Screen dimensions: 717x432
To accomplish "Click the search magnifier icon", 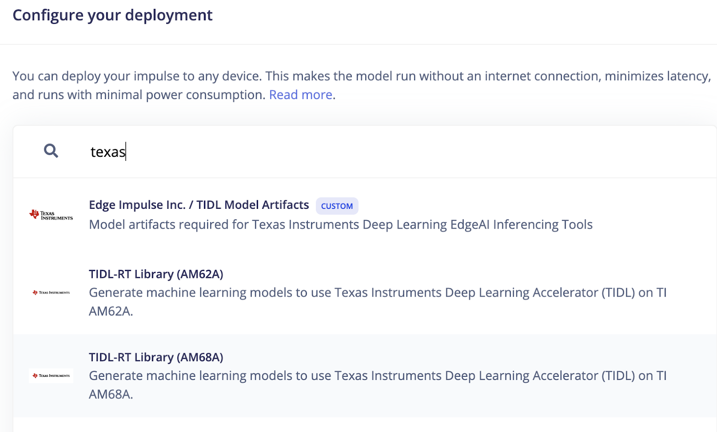I will click(x=51, y=151).
